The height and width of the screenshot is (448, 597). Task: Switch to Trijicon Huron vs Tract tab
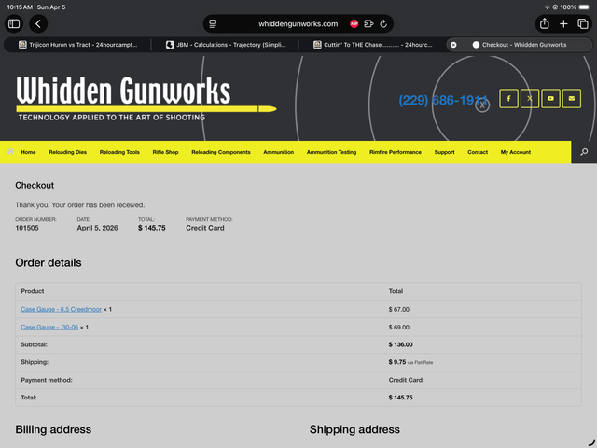pyautogui.click(x=77, y=45)
